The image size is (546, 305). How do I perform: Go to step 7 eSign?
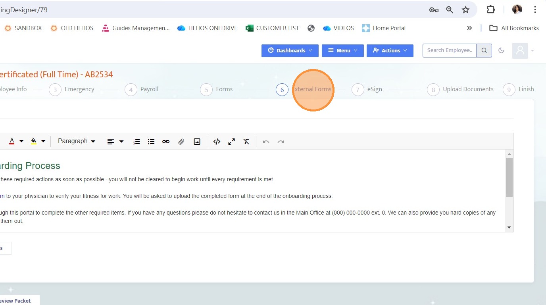coord(367,89)
